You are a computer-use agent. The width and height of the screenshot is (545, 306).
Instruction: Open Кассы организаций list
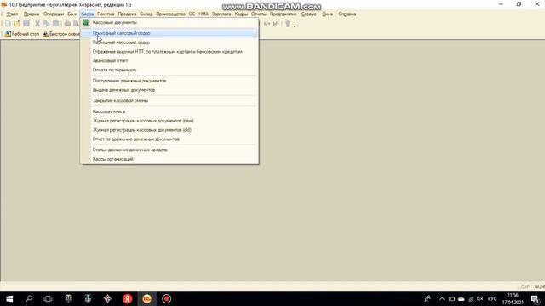tap(169, 159)
